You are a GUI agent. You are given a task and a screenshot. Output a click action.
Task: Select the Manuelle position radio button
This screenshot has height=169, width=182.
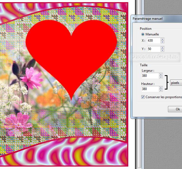143,34
